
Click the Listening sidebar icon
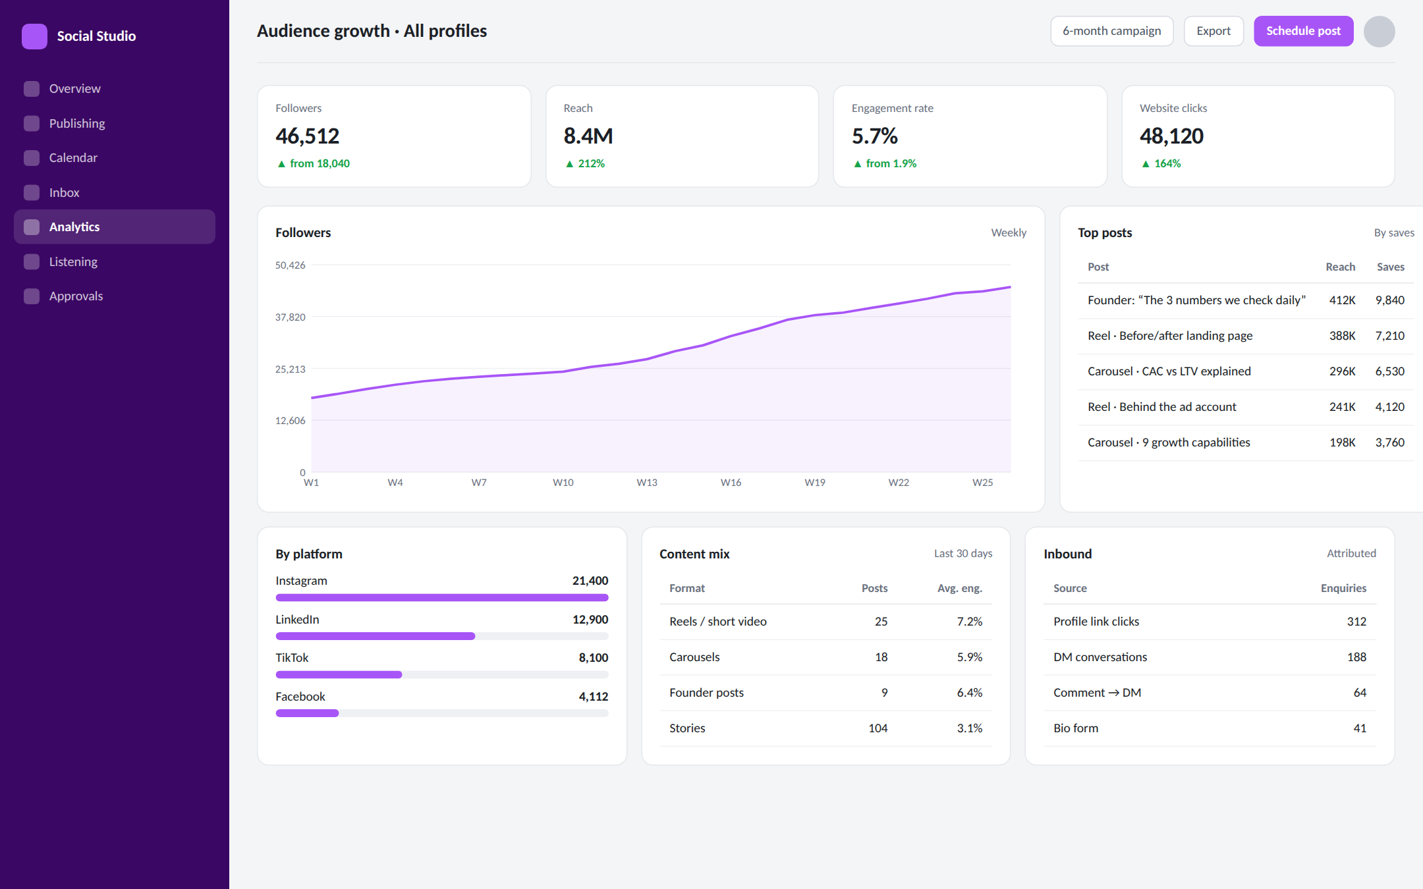(x=32, y=261)
